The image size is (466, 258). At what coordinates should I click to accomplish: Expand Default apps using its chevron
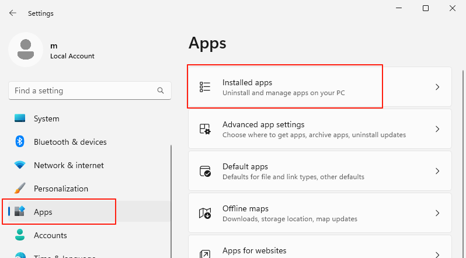pos(437,171)
